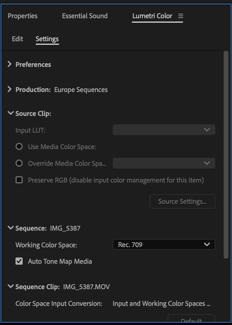Open the Input LUT dropdown
Image resolution: width=232 pixels, height=325 pixels.
(164, 130)
